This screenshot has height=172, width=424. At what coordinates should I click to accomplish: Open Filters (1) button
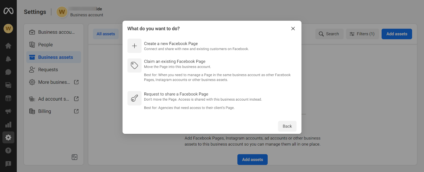[362, 34]
